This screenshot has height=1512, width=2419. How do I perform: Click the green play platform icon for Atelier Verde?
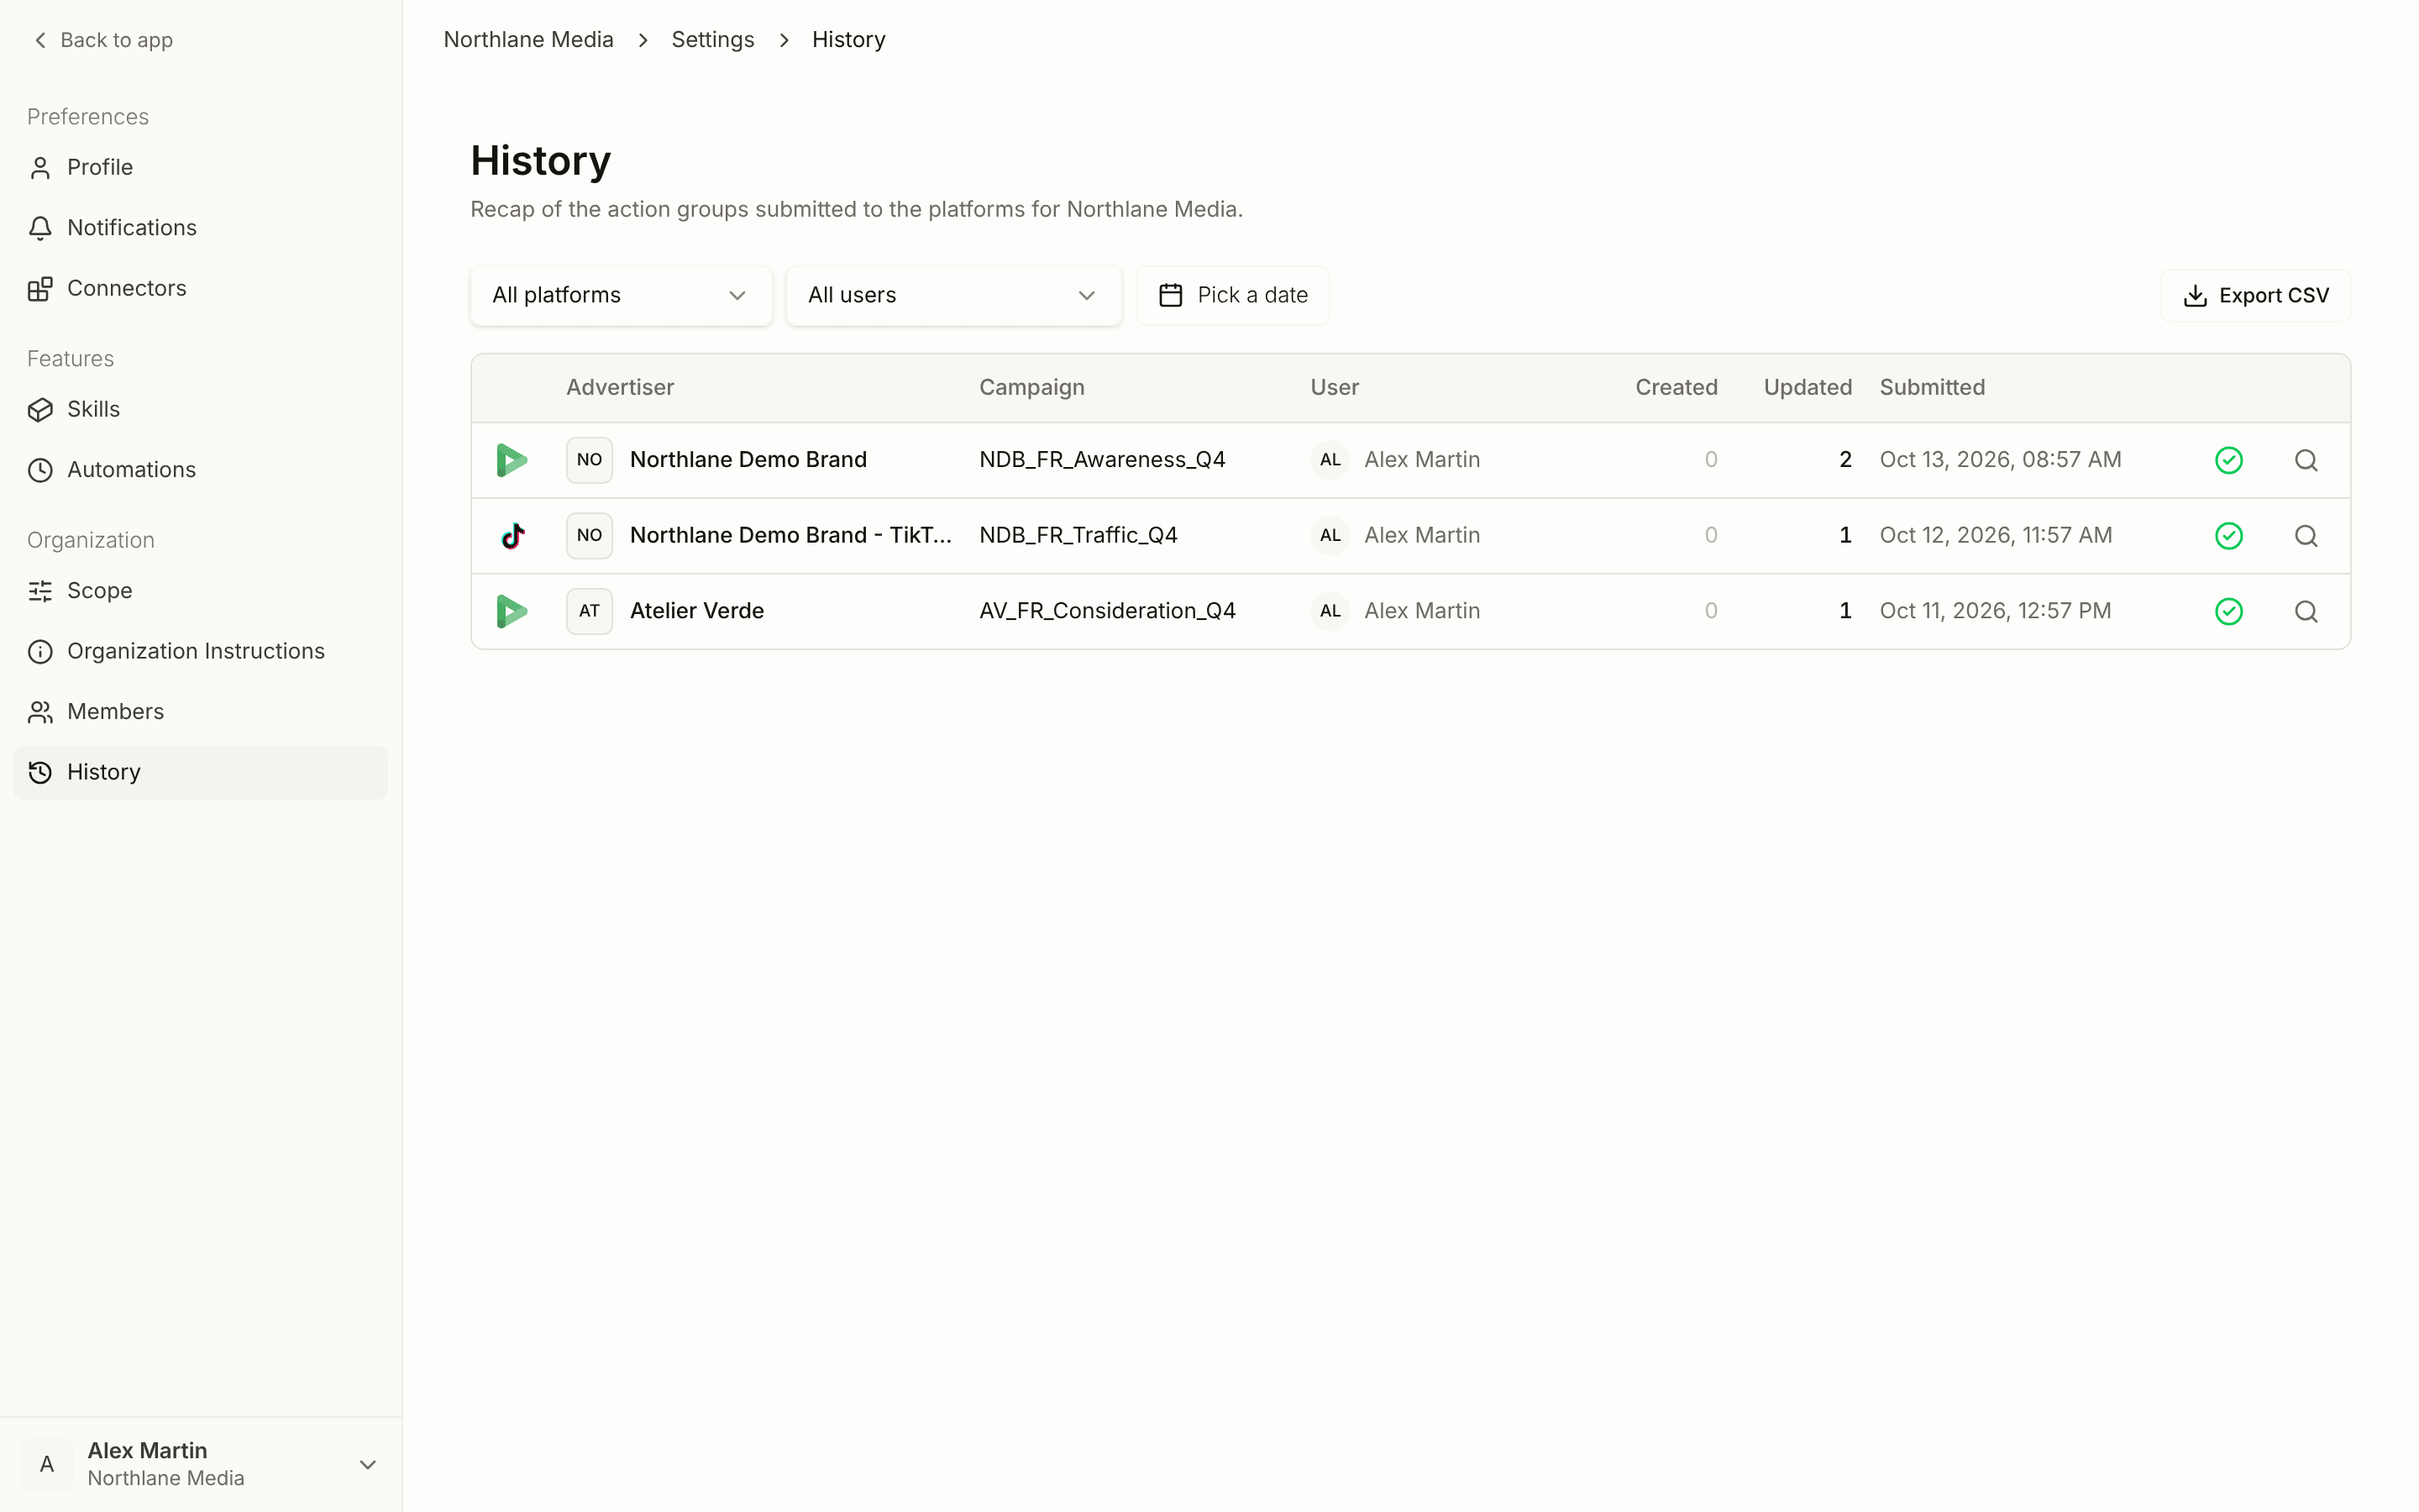pyautogui.click(x=512, y=611)
